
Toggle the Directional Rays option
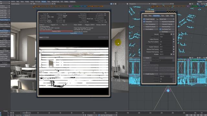[x=167, y=27]
